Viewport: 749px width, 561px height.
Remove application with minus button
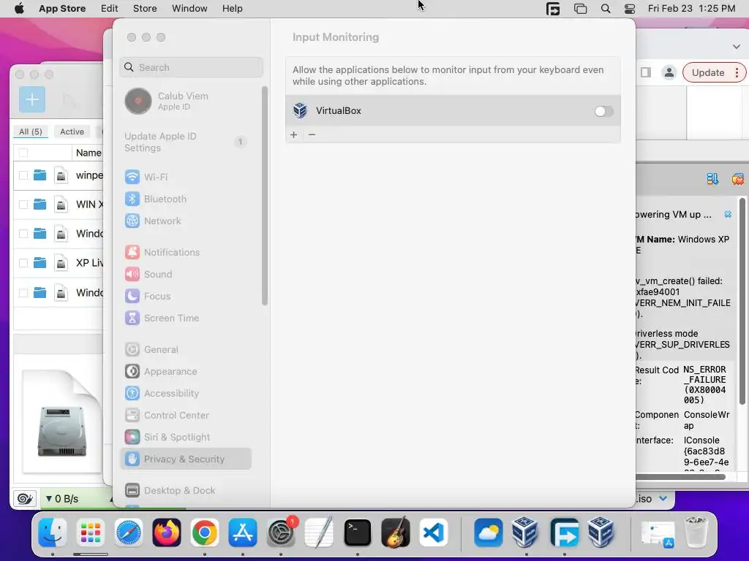pos(312,134)
